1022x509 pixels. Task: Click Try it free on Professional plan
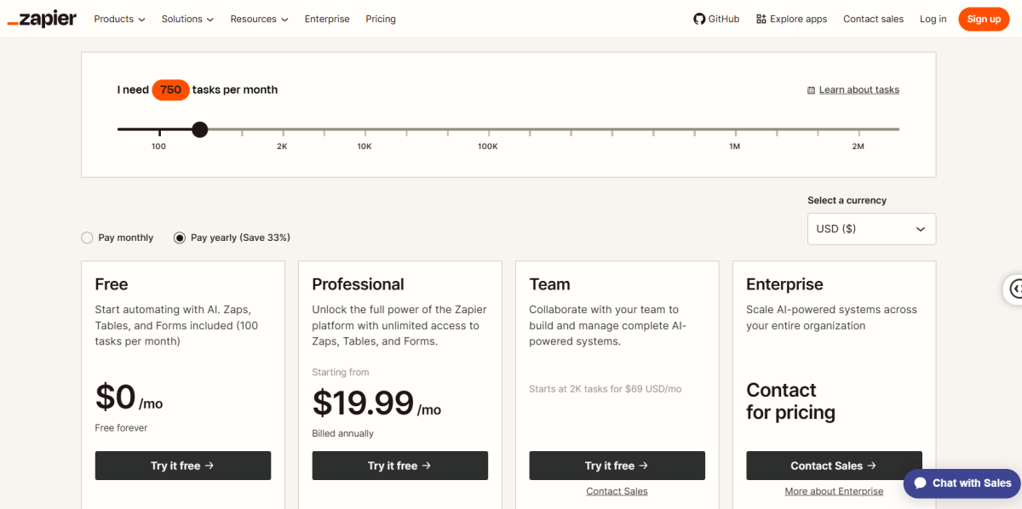click(x=400, y=466)
